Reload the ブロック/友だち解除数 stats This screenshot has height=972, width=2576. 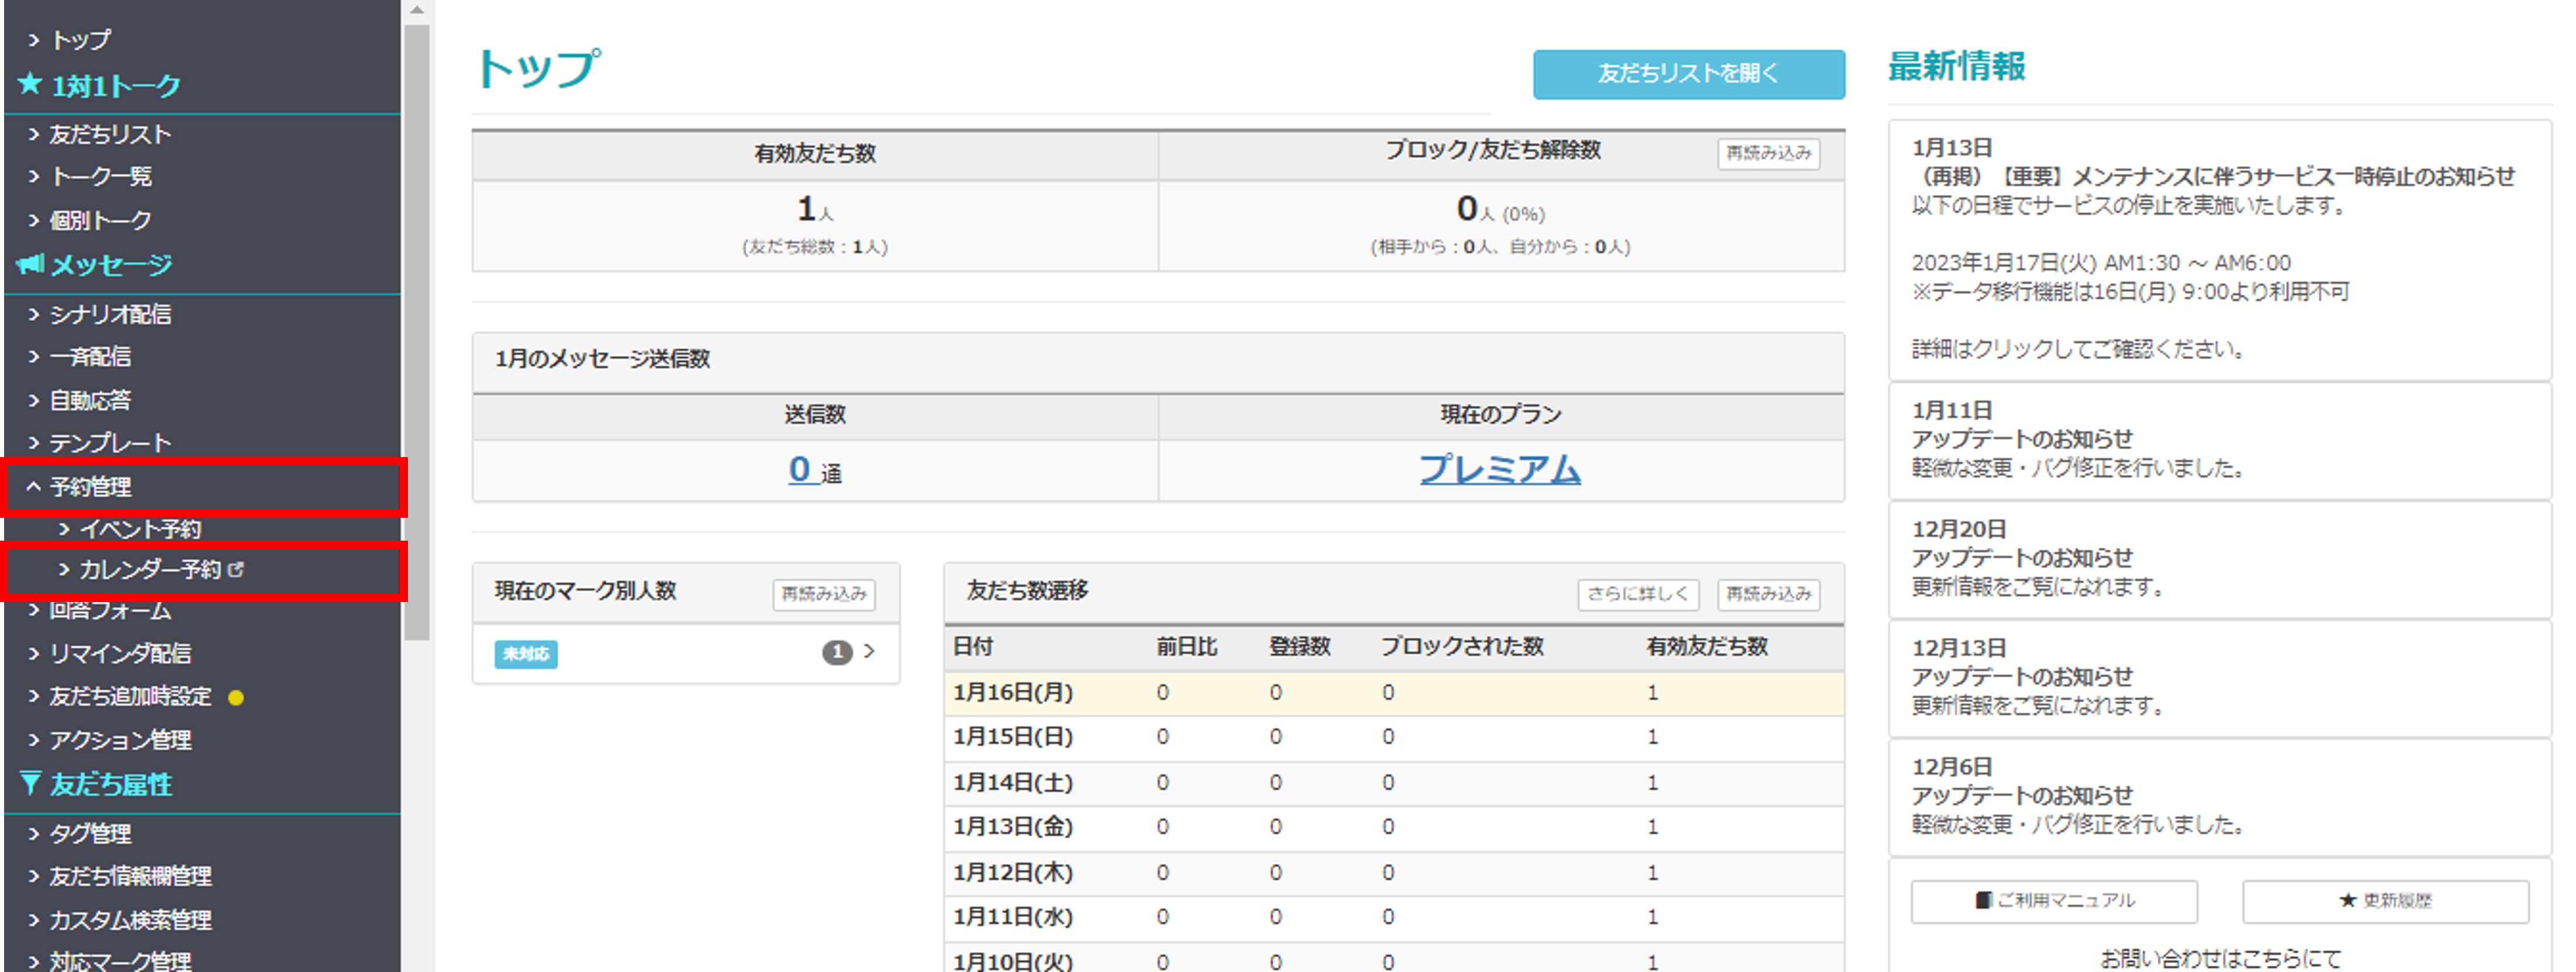coord(1768,153)
